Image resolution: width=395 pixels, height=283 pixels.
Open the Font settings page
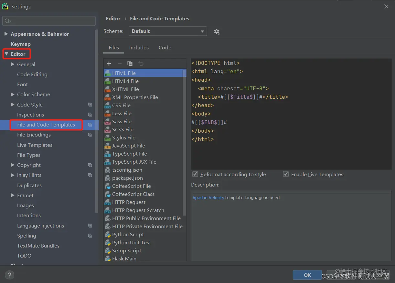pos(22,84)
